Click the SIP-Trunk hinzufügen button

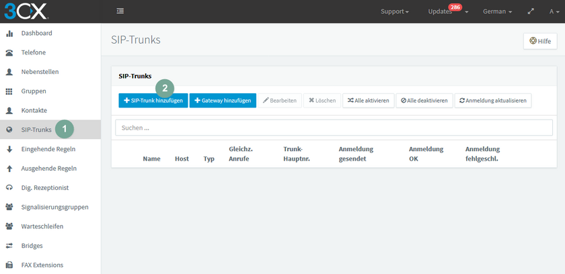click(x=153, y=101)
